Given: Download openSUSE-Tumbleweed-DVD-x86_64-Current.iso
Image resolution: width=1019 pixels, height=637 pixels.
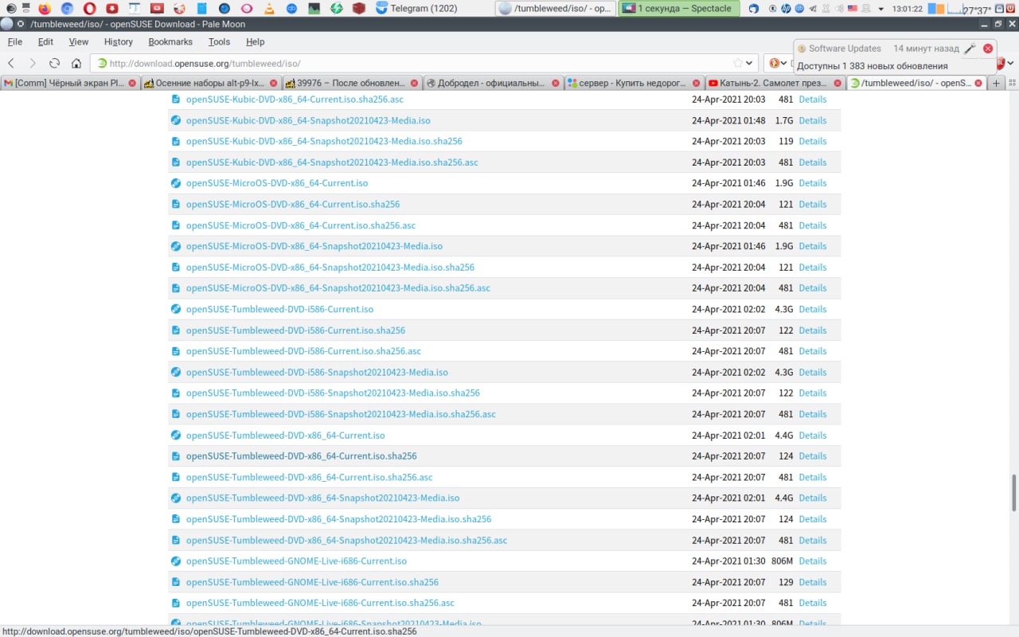Looking at the screenshot, I should [x=285, y=436].
